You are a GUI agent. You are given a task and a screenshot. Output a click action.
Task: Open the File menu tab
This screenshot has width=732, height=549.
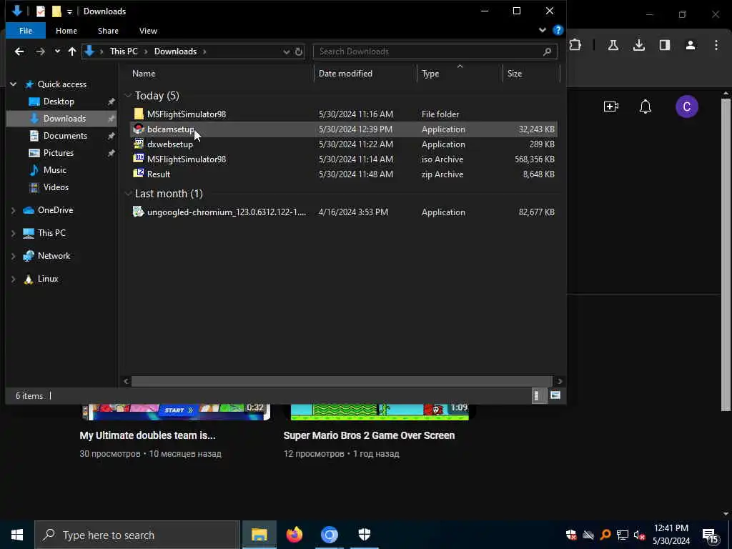pos(26,31)
